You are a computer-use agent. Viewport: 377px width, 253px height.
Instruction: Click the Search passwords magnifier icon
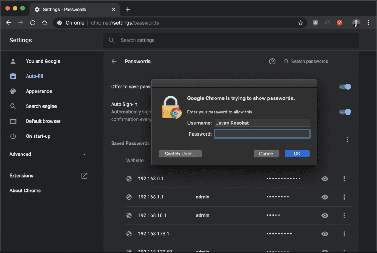click(286, 62)
